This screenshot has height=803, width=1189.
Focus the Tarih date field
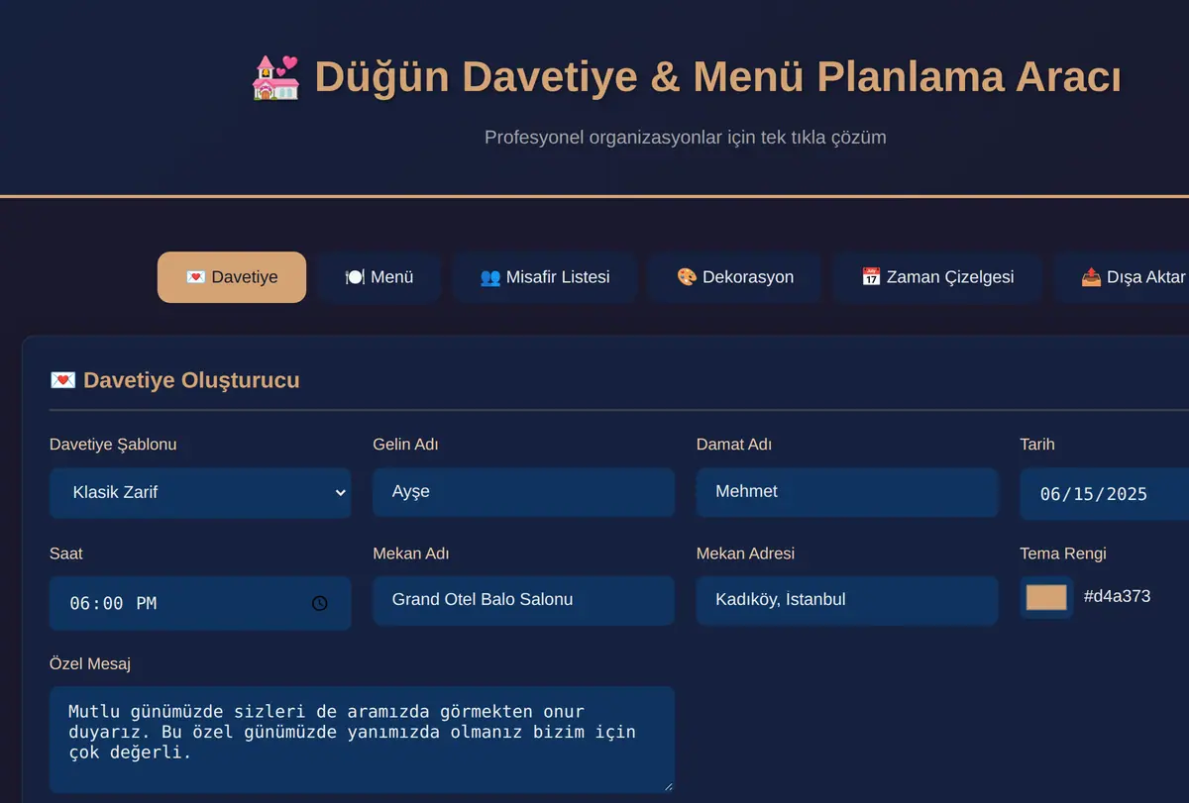[1105, 494]
